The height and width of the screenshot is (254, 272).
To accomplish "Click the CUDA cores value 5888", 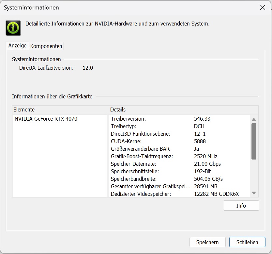I will pyautogui.click(x=200, y=141).
